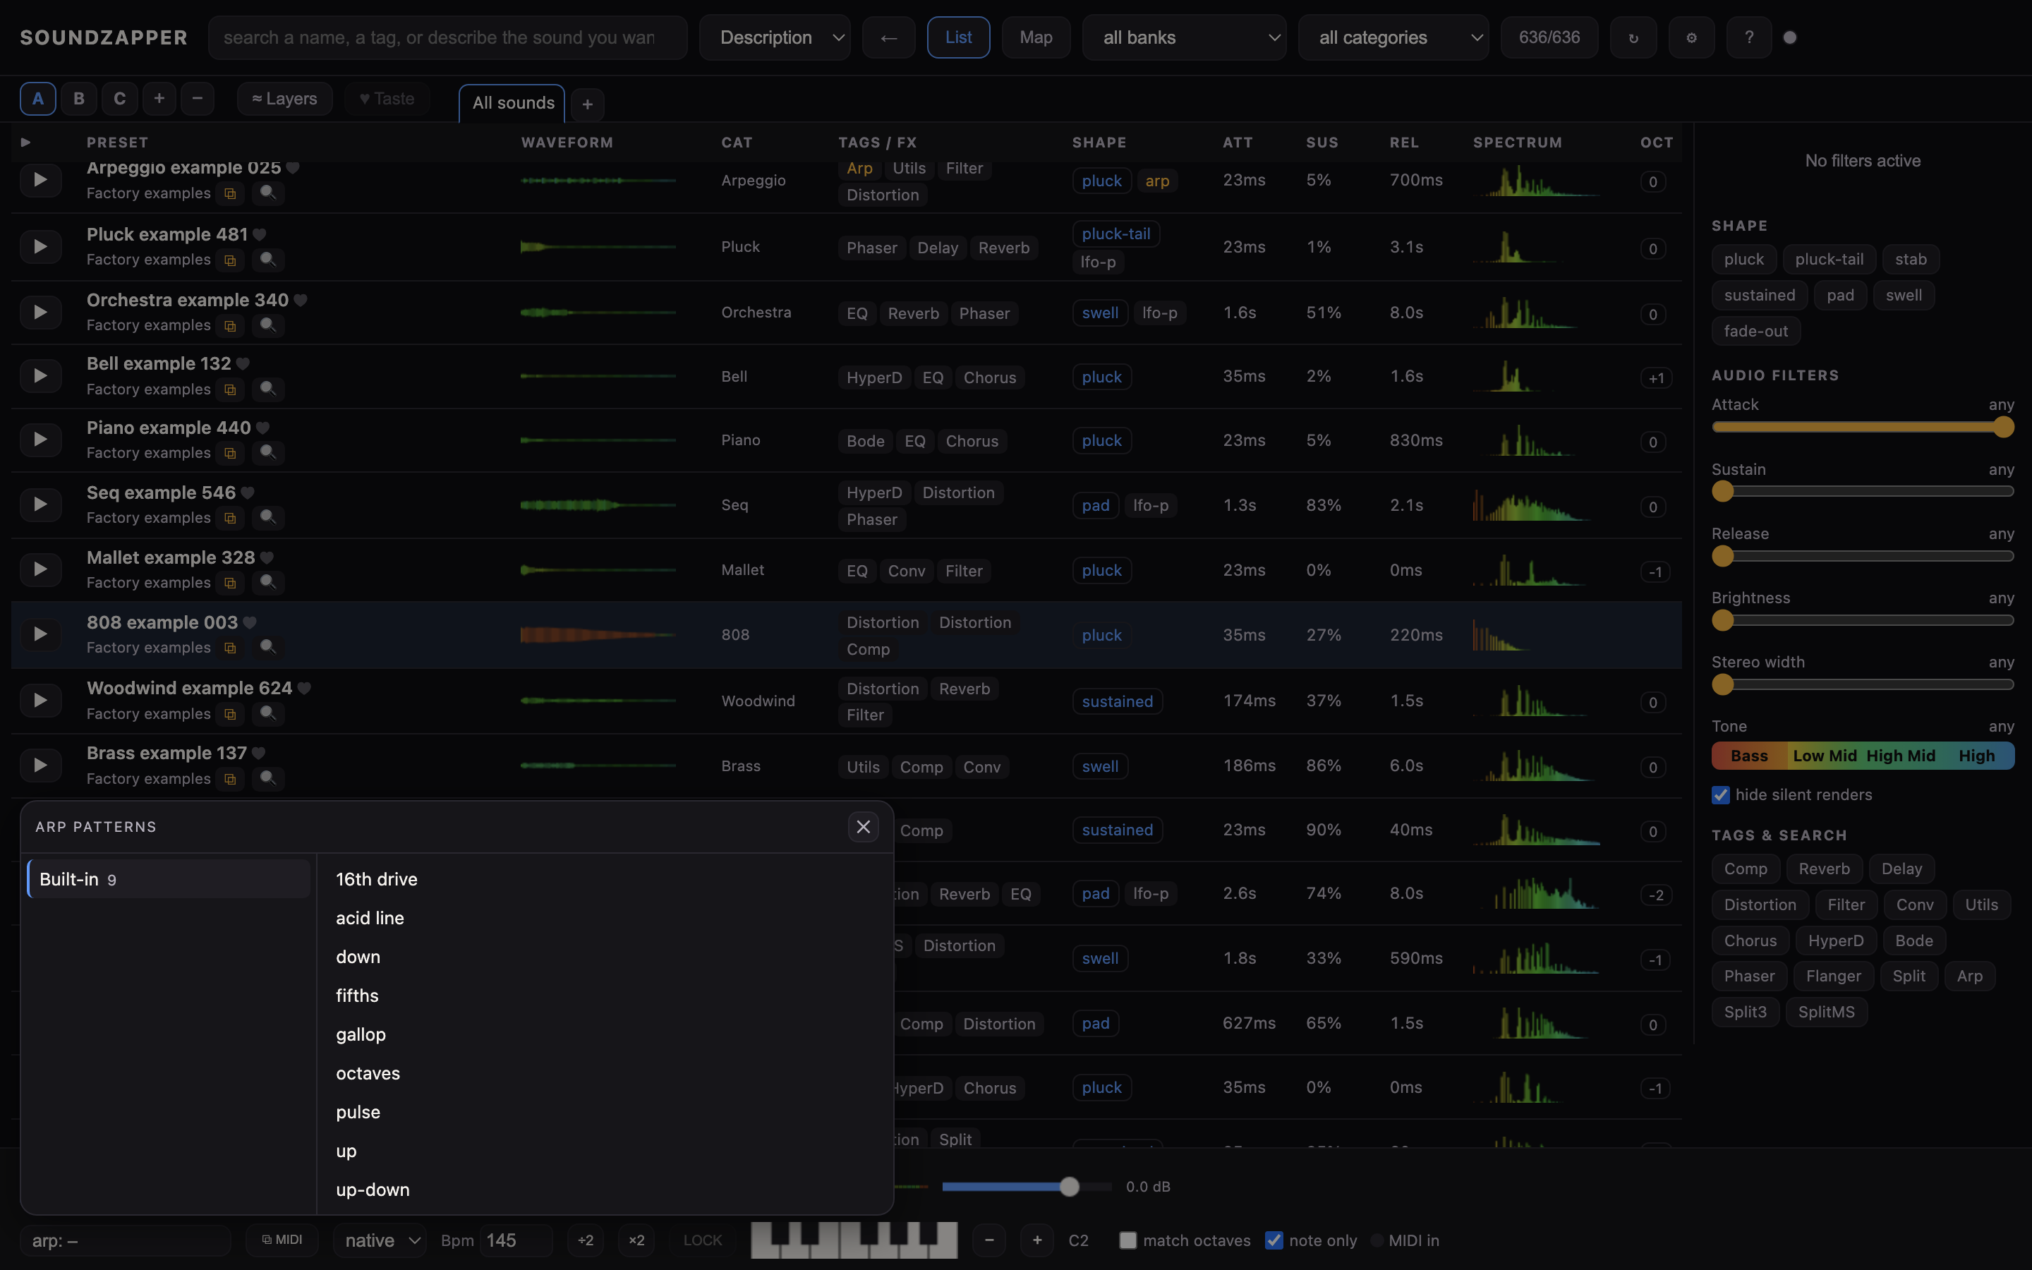Click the MIDI export button in bottom bar

(x=282, y=1240)
